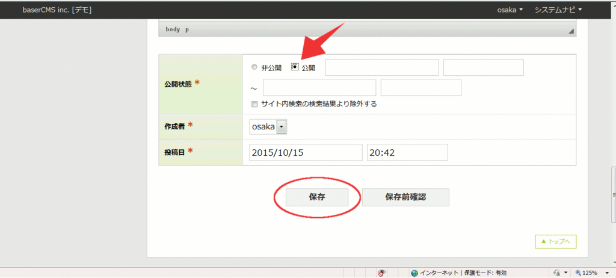This screenshot has height=278, width=616.
Task: Click the publish end date field
Action: [319, 87]
